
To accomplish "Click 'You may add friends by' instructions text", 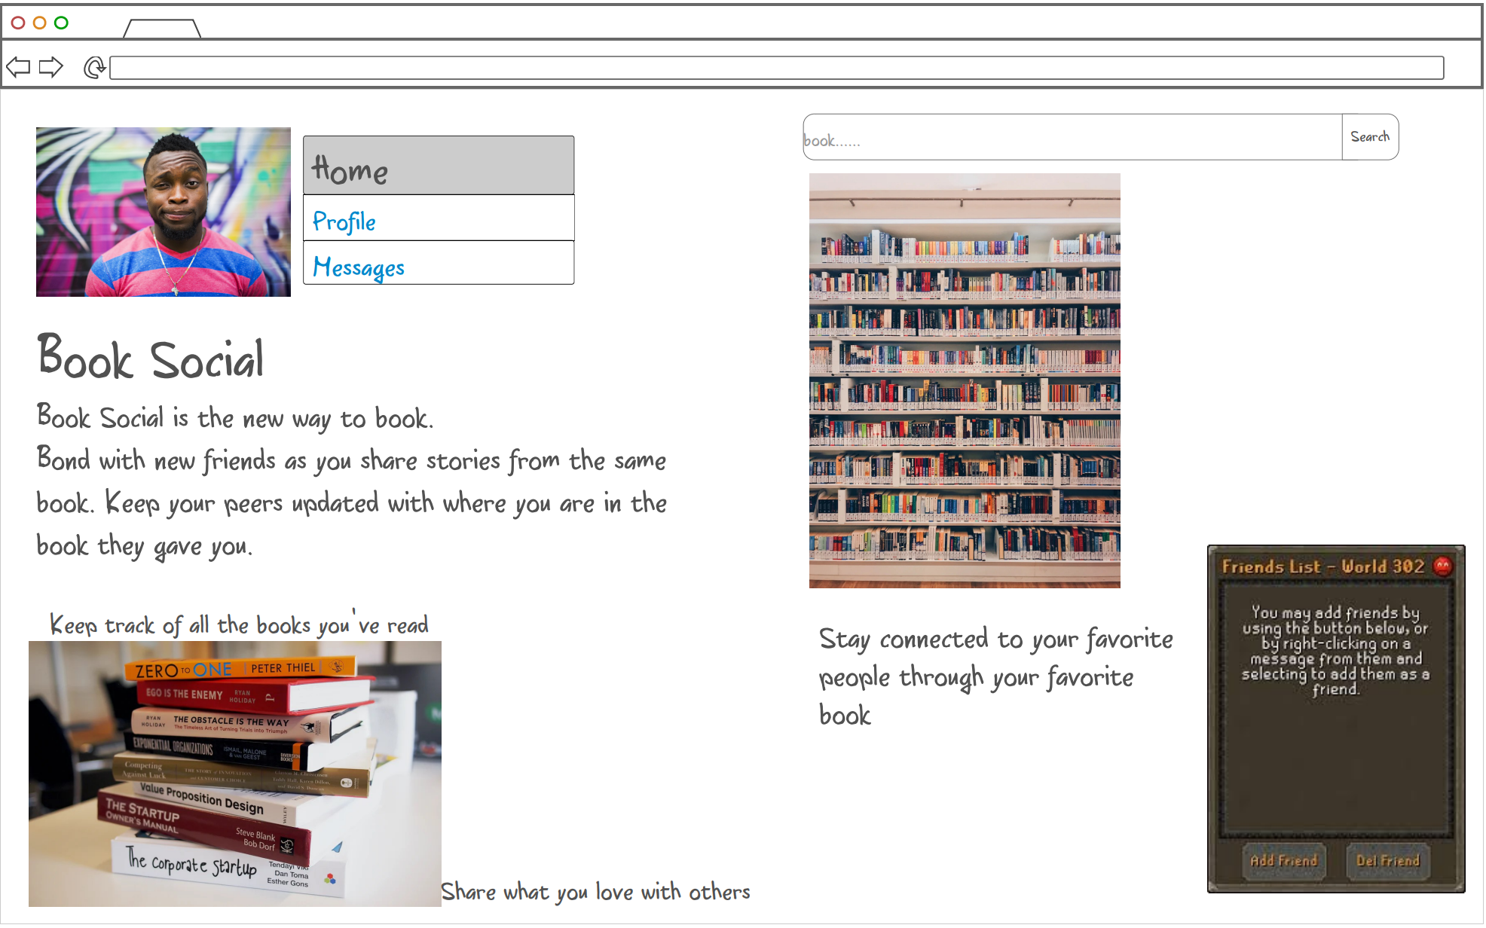I will click(x=1335, y=651).
